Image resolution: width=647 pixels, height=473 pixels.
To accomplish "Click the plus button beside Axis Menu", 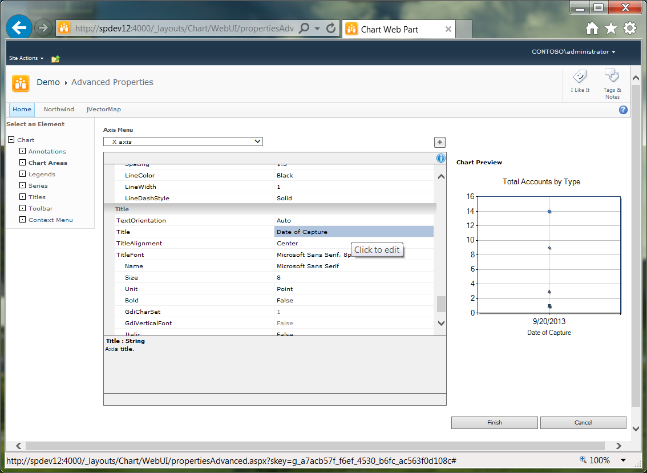I will (440, 143).
